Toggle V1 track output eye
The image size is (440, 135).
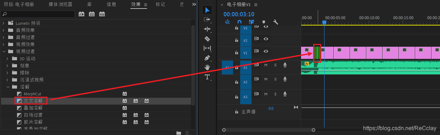coord(266,51)
